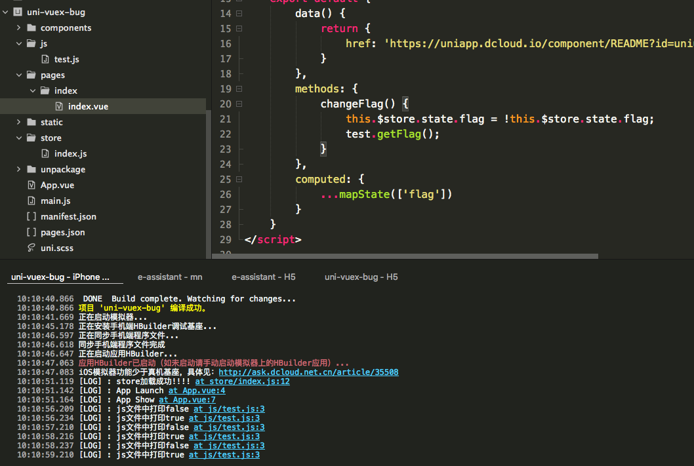Open the ask.dcloud.net.cn article link
This screenshot has height=466, width=694.
(x=308, y=372)
